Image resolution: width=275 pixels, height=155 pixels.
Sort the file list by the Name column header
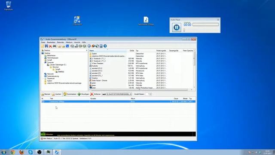coord(107,51)
